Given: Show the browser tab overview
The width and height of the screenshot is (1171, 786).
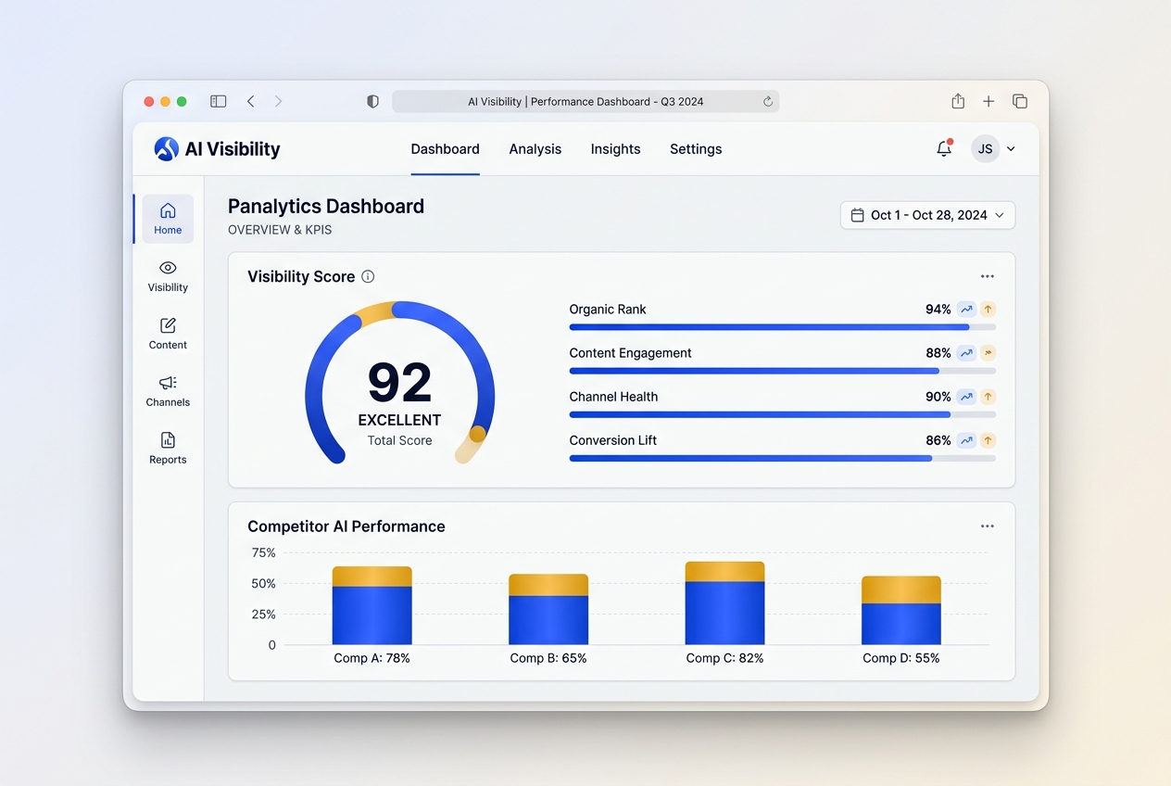Looking at the screenshot, I should coord(1019,101).
